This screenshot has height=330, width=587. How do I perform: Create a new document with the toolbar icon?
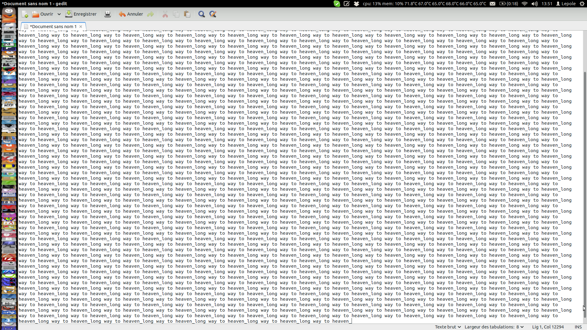pos(25,14)
